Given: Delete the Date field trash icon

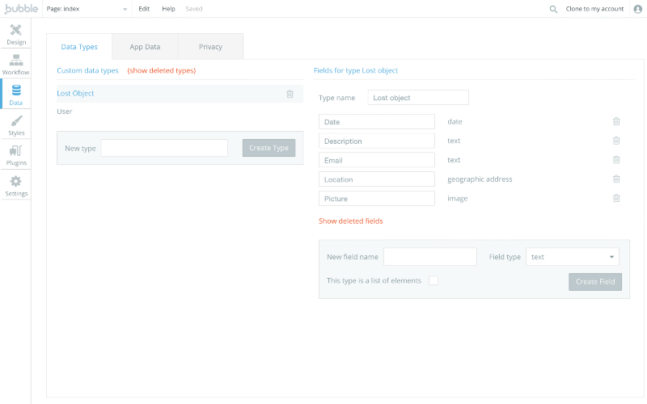Looking at the screenshot, I should pos(616,121).
